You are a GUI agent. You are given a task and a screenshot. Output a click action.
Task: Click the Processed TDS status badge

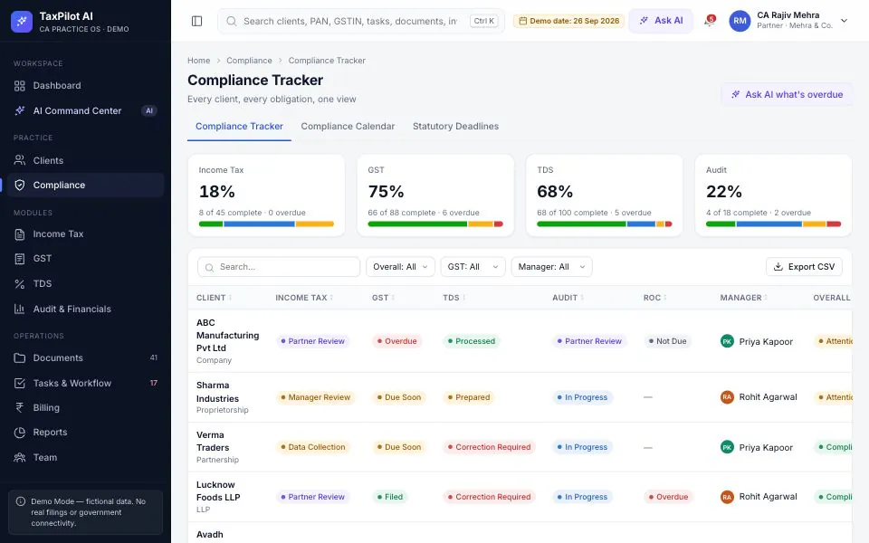point(472,341)
